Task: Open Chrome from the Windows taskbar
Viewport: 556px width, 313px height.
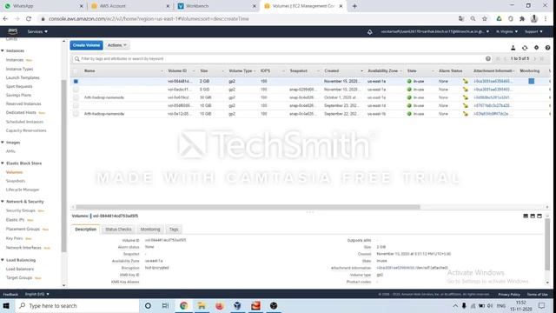Action: pos(183,305)
